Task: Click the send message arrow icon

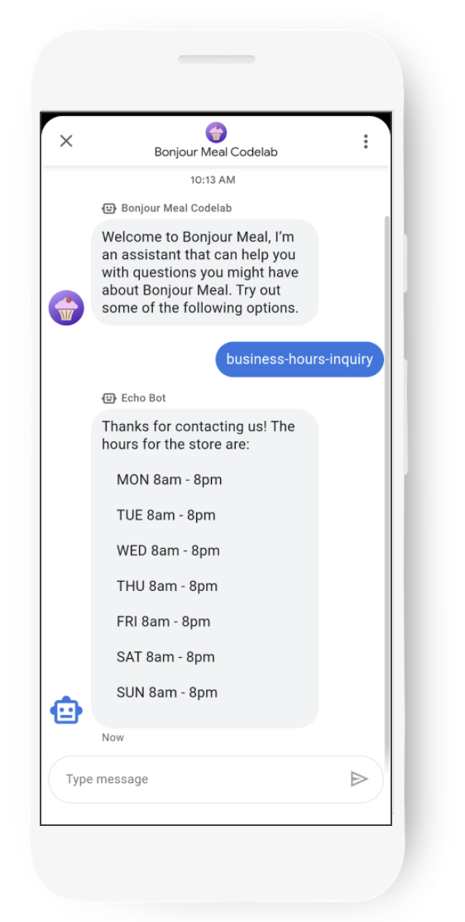Action: tap(358, 779)
